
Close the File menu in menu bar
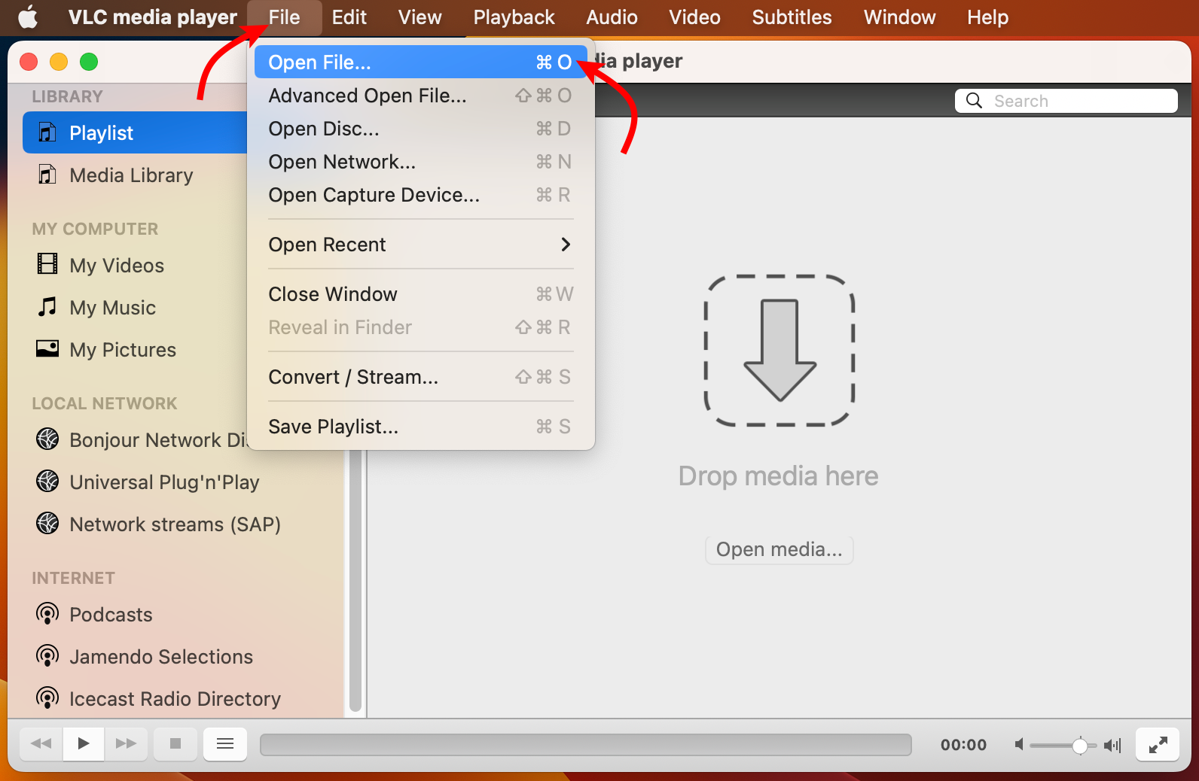coord(284,17)
